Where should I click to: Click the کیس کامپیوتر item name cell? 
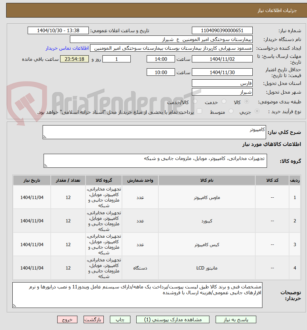click(207, 244)
